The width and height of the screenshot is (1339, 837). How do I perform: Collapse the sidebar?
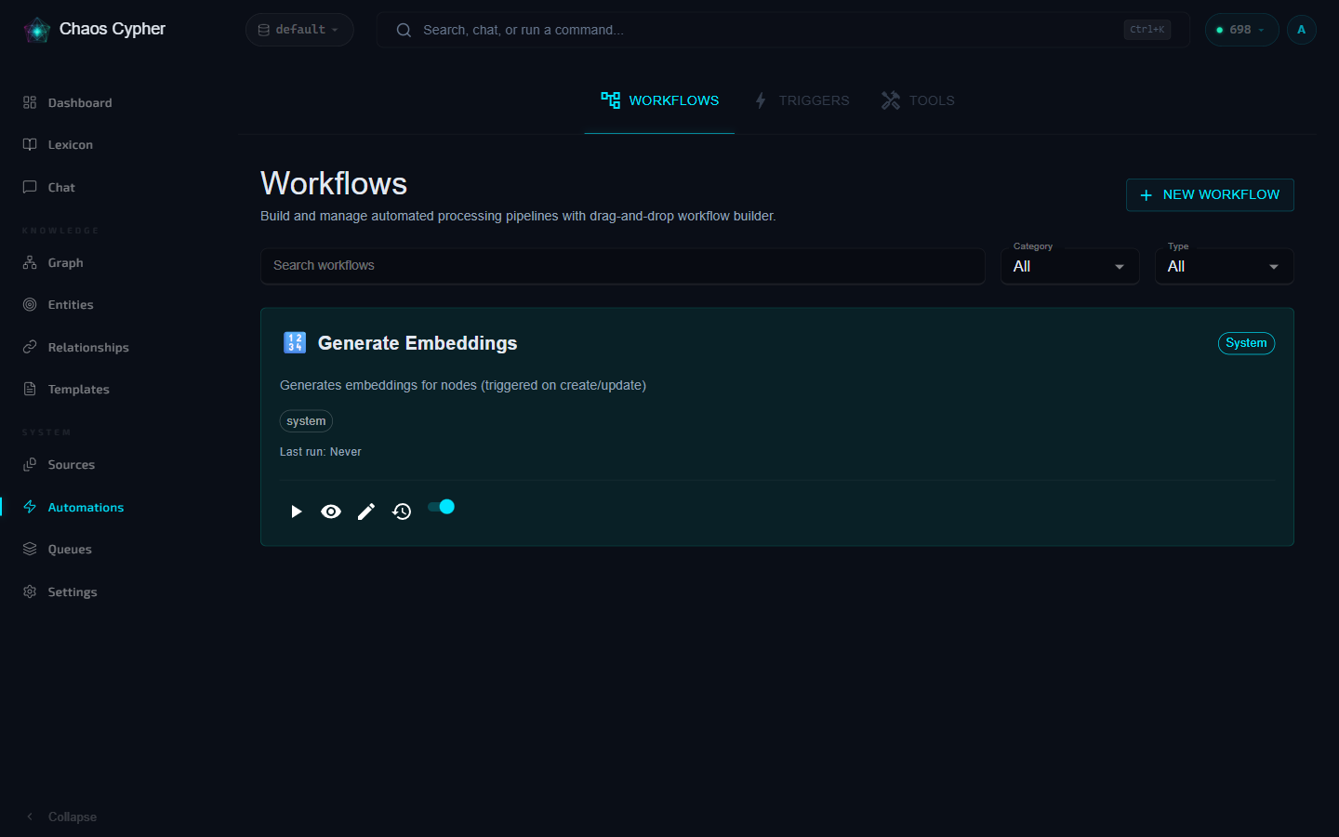[61, 817]
